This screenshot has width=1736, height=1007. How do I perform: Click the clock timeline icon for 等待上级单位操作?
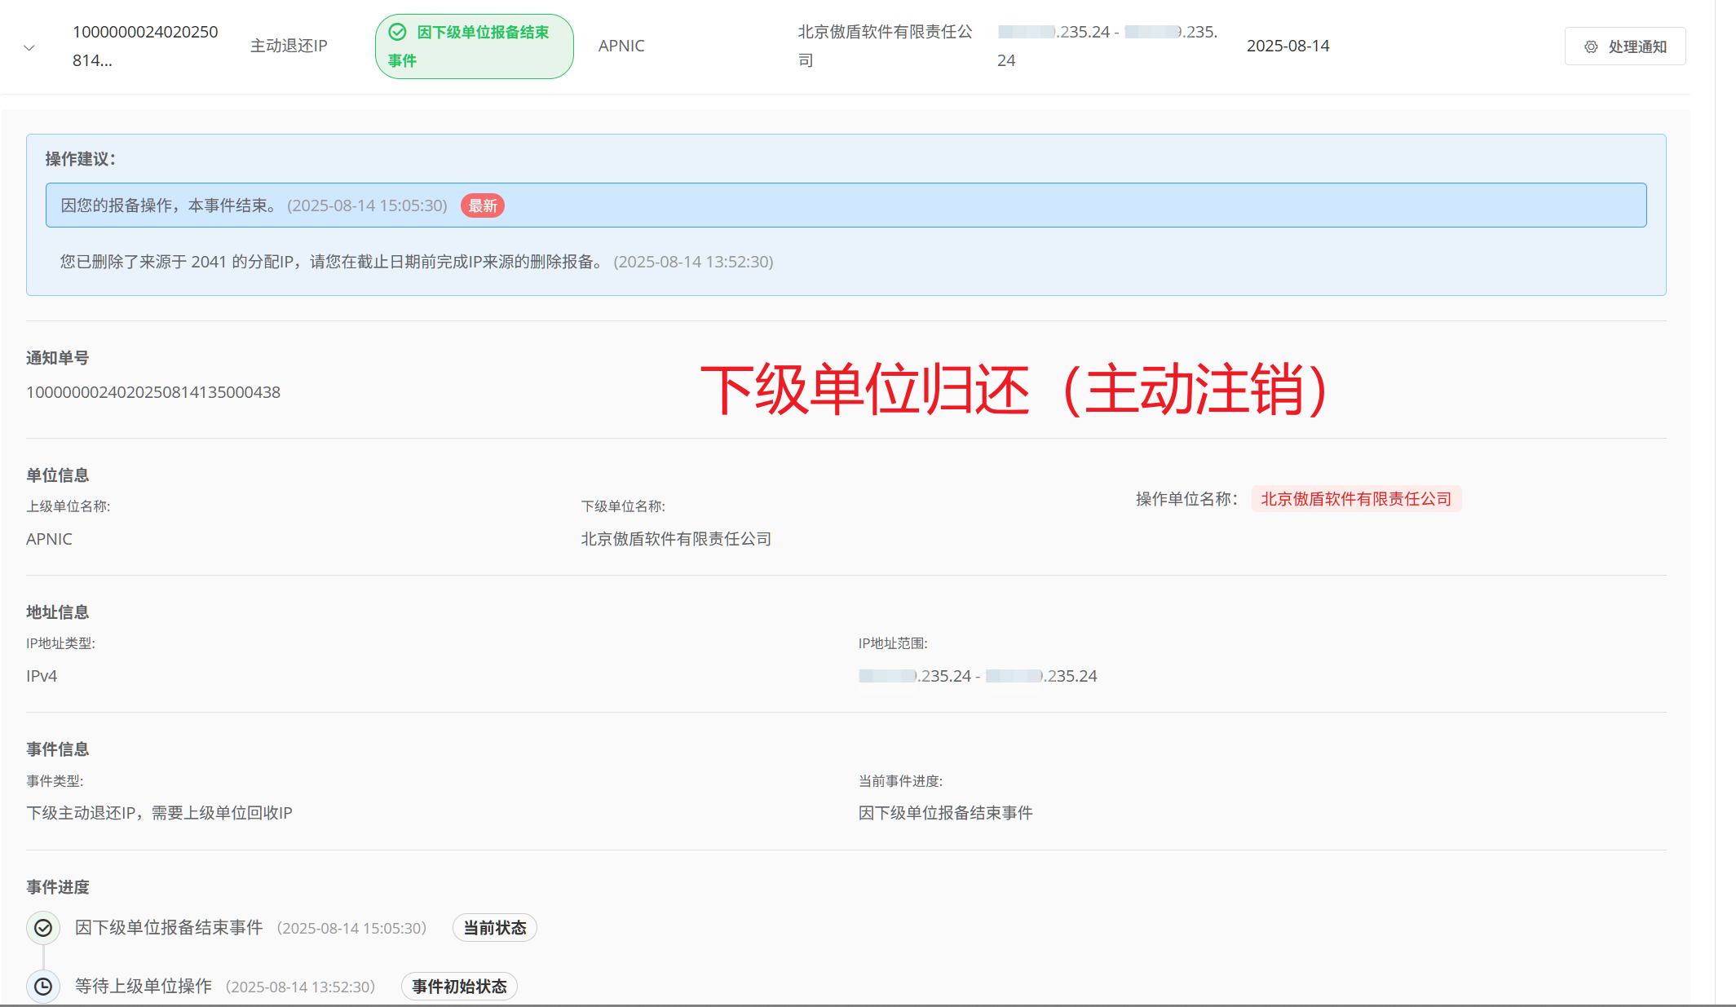pyautogui.click(x=43, y=987)
